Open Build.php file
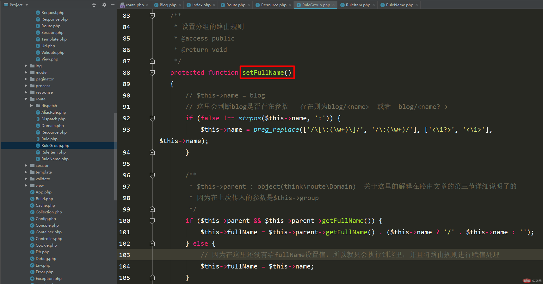 pos(44,199)
